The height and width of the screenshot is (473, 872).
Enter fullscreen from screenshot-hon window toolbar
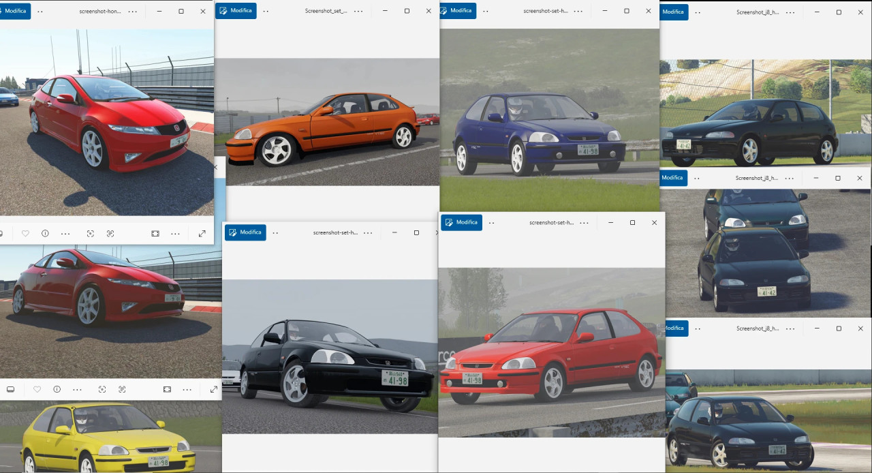click(202, 233)
